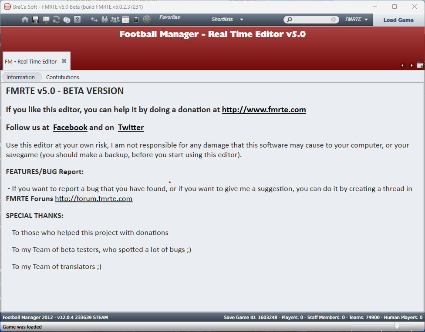Click the 'Save Game ID: 1603248' status text
The image size is (425, 332).
pyautogui.click(x=250, y=317)
